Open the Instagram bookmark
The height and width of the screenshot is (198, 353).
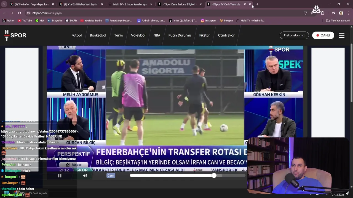coord(208,21)
